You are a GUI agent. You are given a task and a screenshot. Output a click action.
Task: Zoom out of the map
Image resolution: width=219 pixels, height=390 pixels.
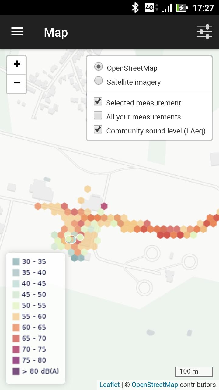pos(17,83)
